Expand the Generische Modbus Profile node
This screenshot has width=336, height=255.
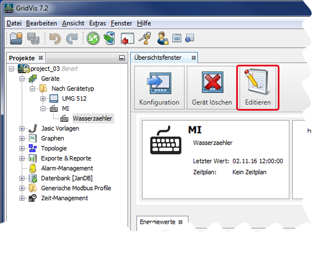click(22, 188)
